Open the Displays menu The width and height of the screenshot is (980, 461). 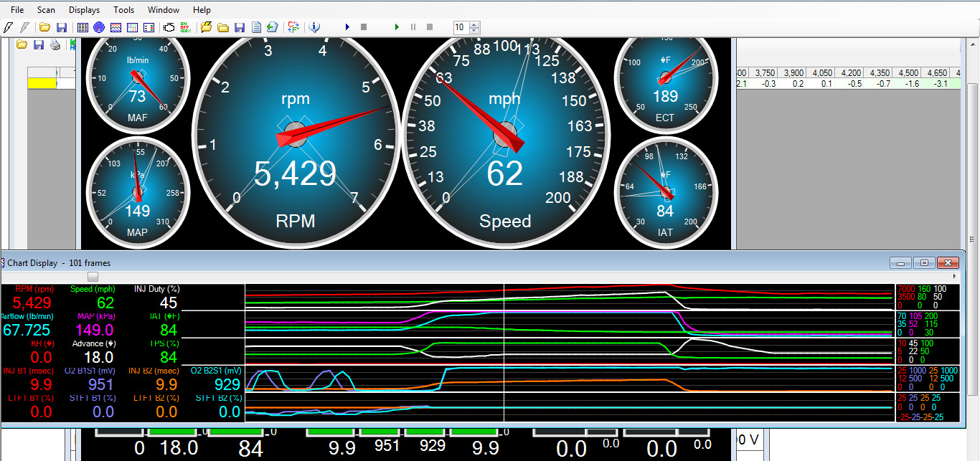point(85,10)
